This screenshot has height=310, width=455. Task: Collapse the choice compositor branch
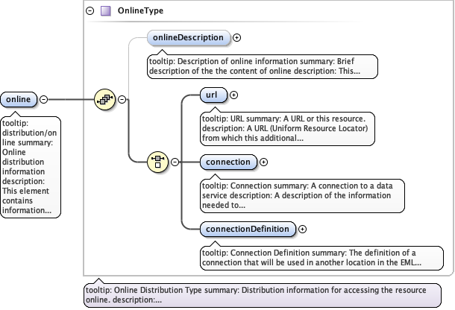coord(175,161)
